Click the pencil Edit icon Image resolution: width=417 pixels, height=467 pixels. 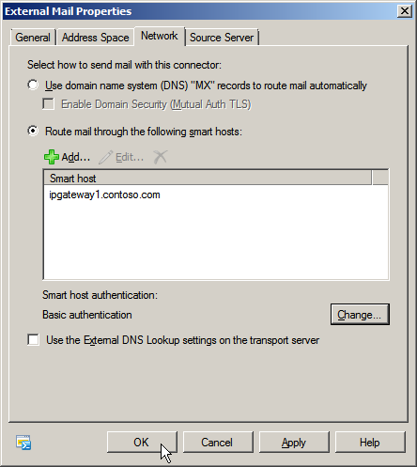[105, 157]
